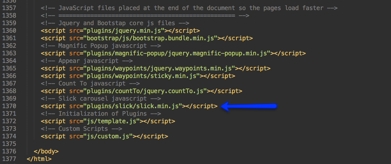
Task: Click the Appear javascript comment line
Action: (87, 61)
